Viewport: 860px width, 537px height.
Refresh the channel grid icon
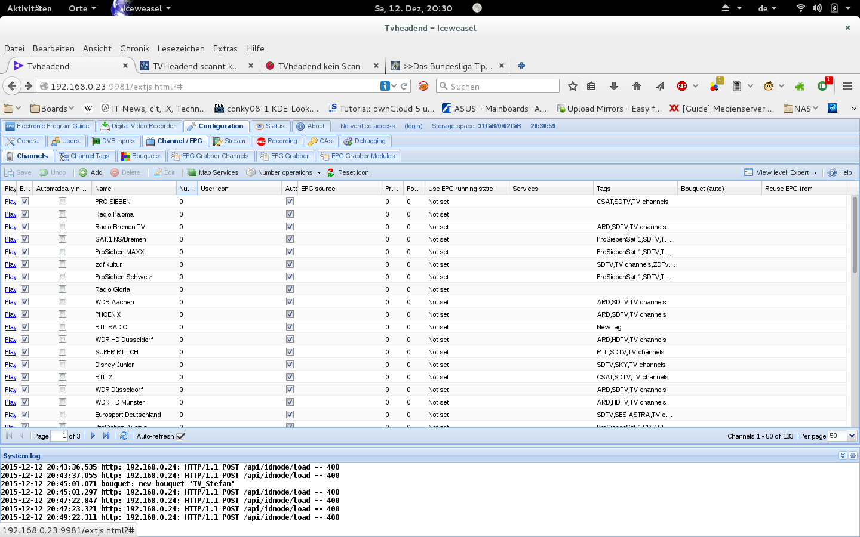tap(124, 436)
